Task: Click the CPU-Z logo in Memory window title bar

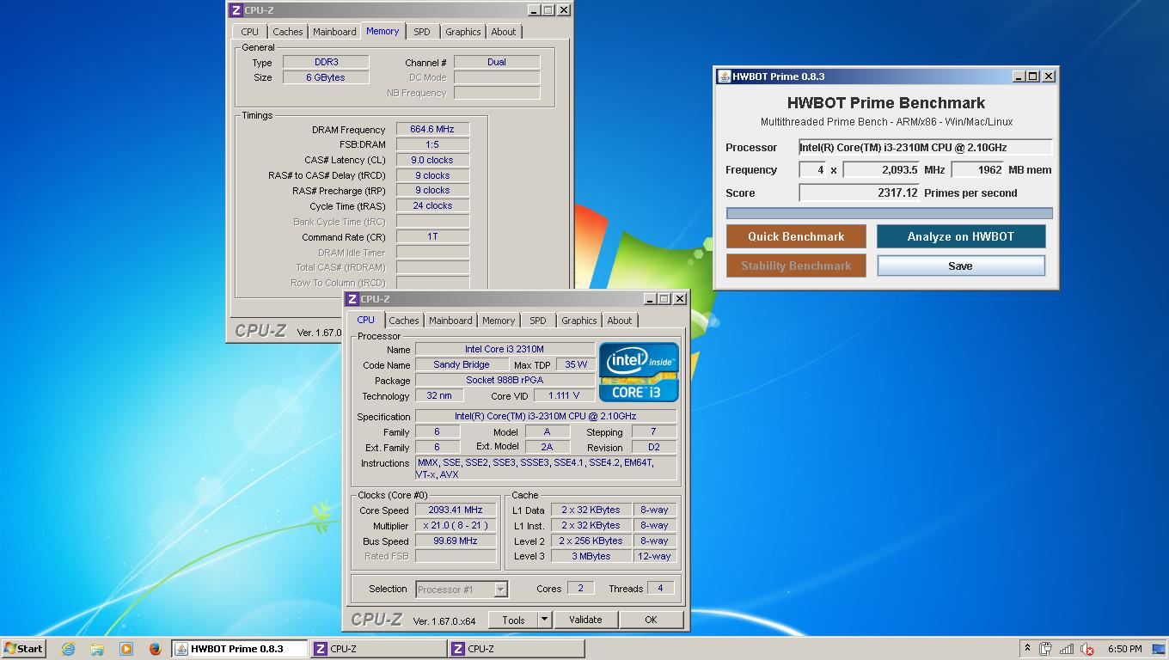Action: click(x=236, y=10)
